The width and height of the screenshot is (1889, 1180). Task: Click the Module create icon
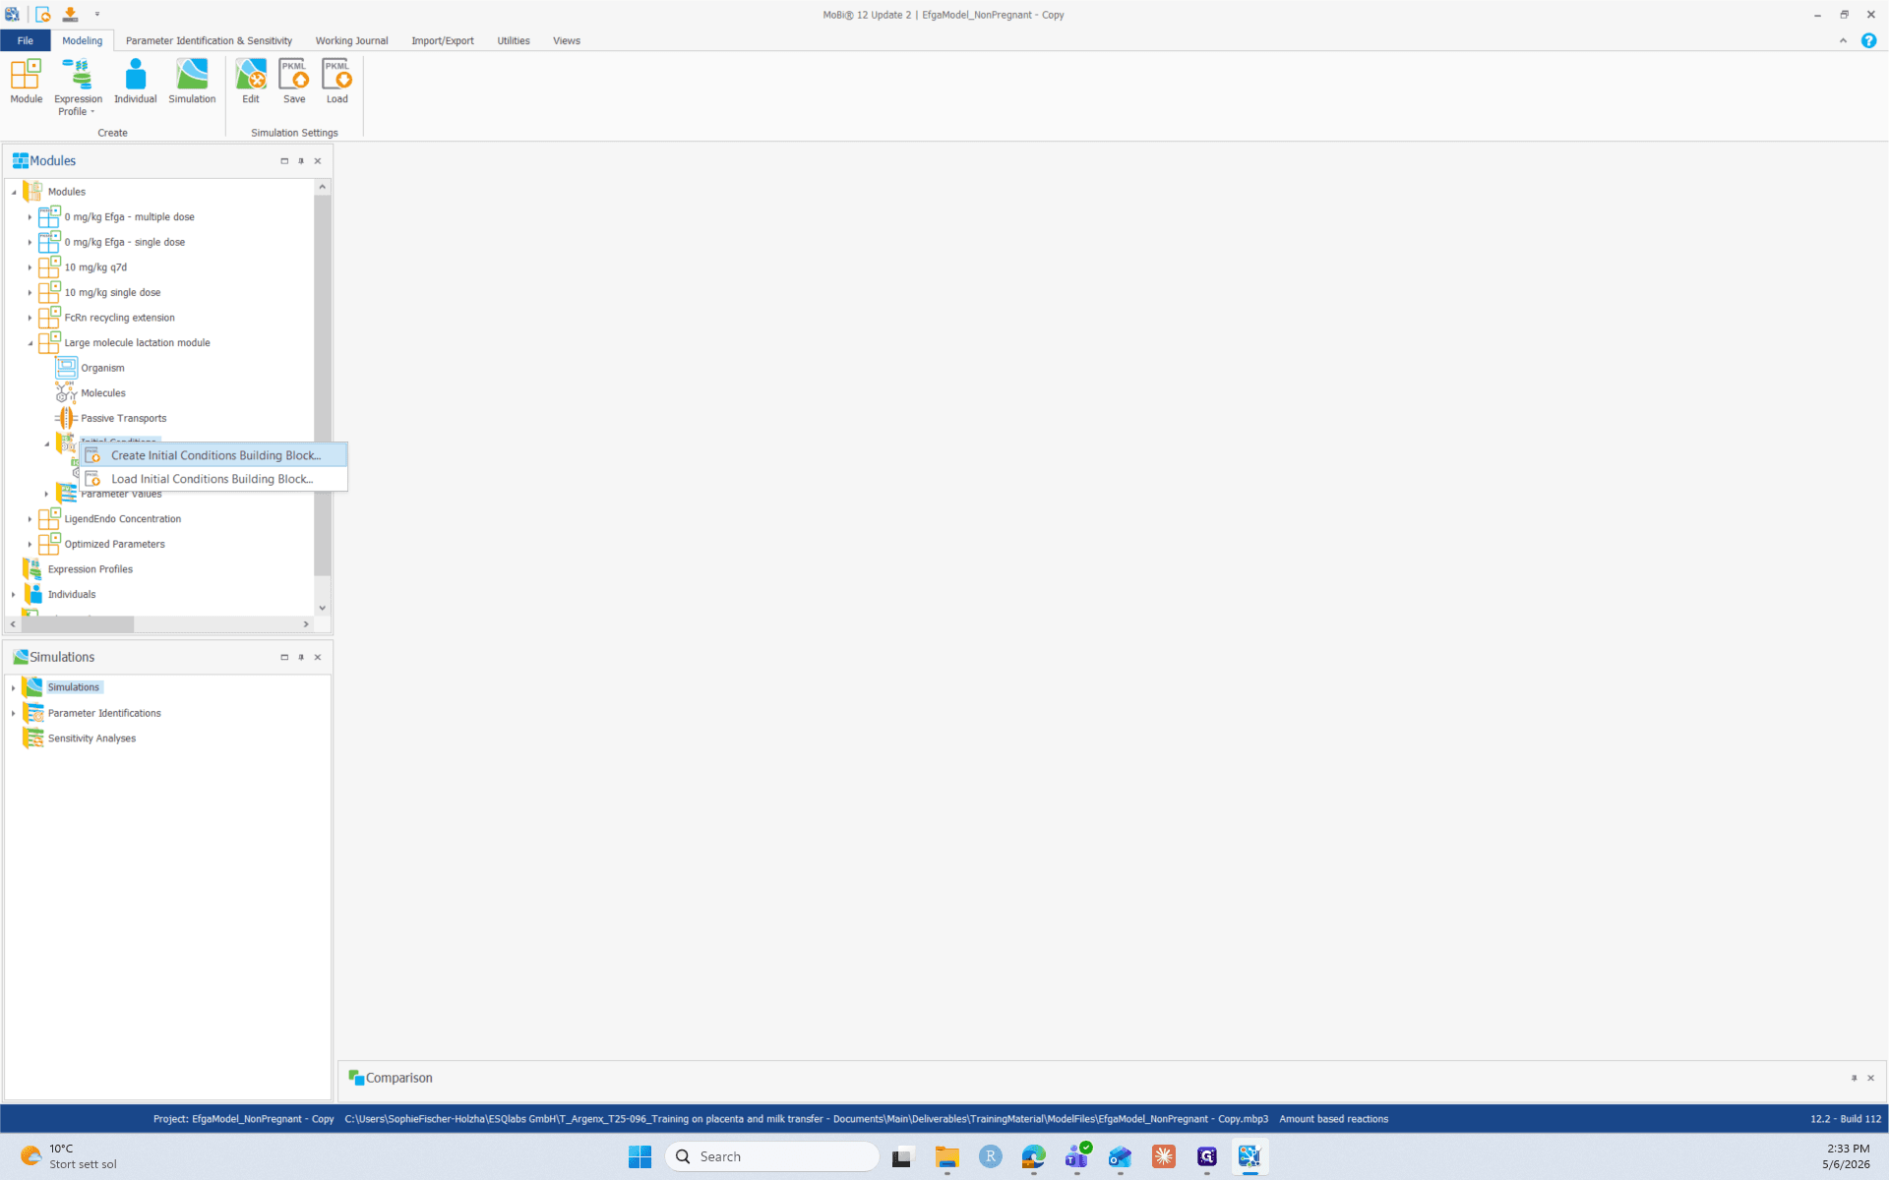27,81
